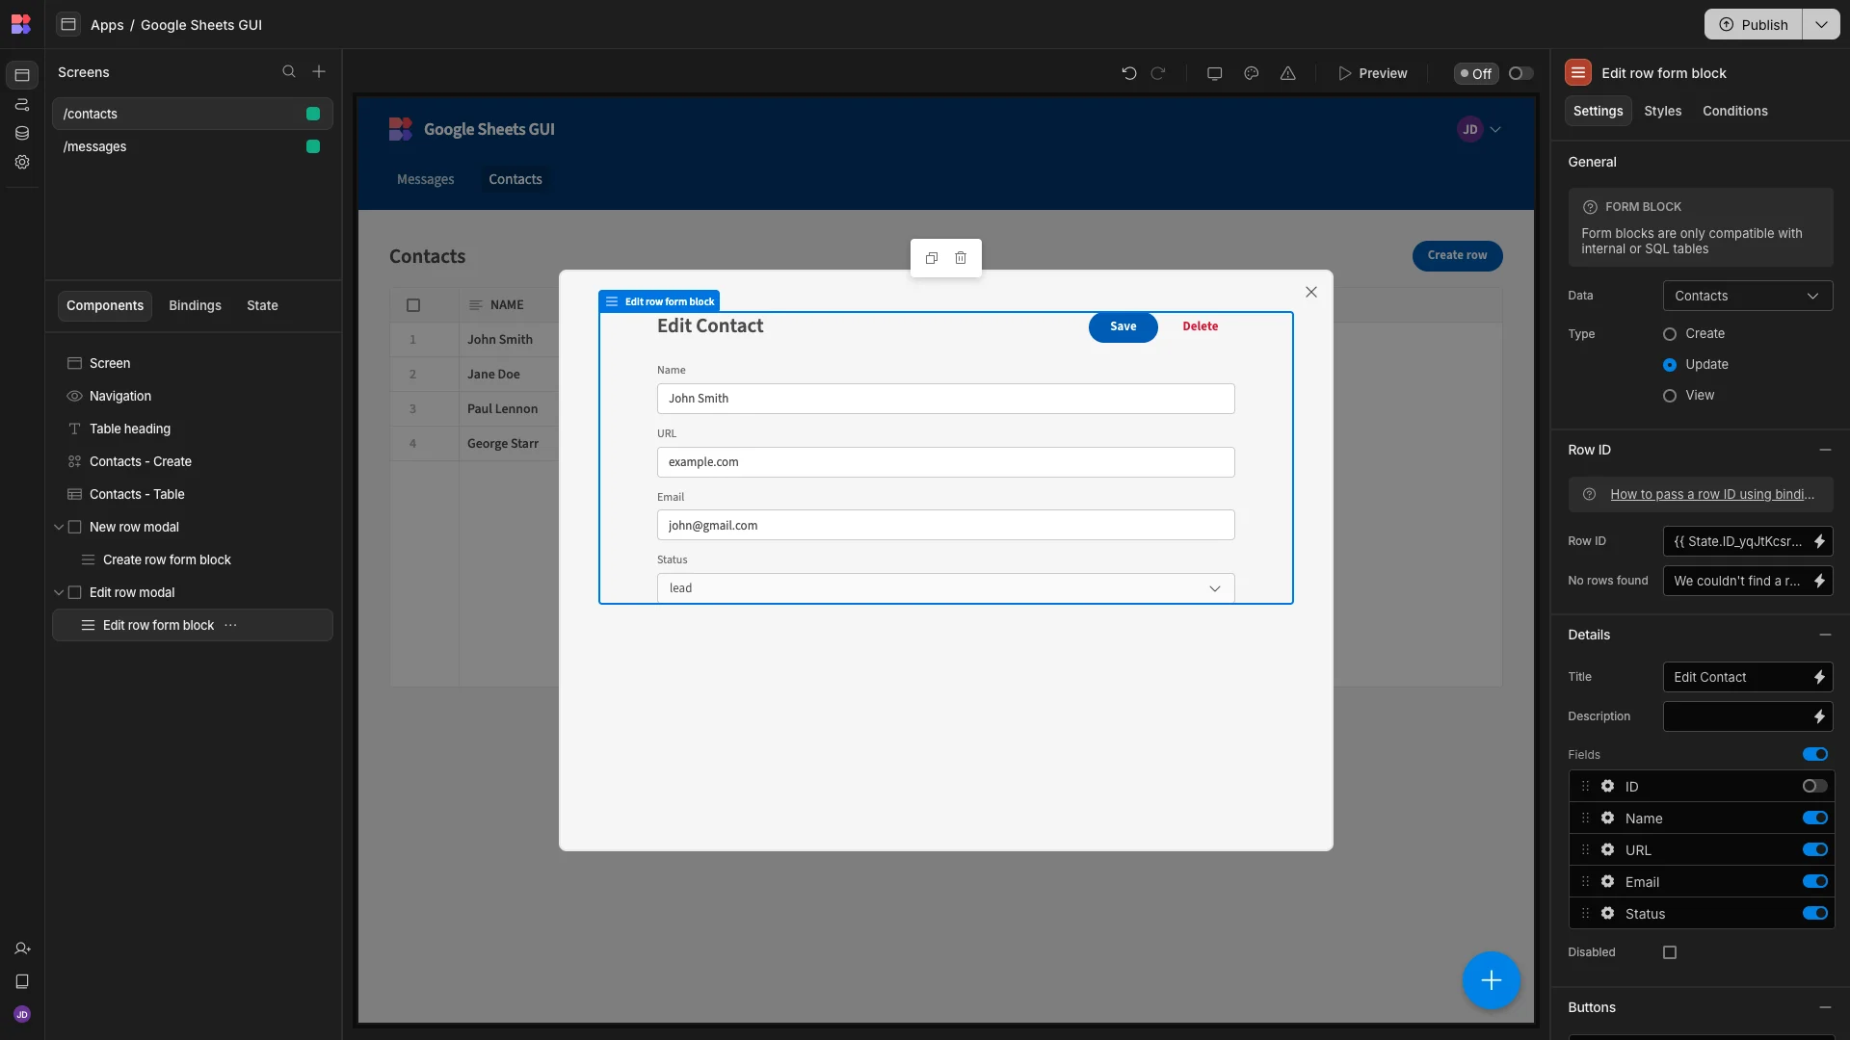The width and height of the screenshot is (1850, 1040).
Task: Click the Delete button in Edit Contact
Action: coord(1200,326)
